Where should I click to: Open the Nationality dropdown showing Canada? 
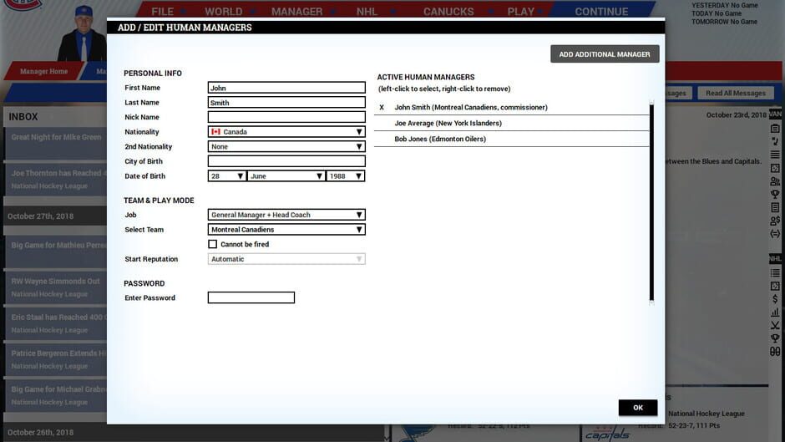[x=286, y=132]
